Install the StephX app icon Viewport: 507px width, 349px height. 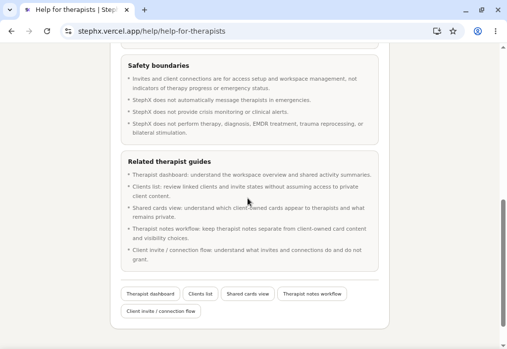pyautogui.click(x=437, y=31)
